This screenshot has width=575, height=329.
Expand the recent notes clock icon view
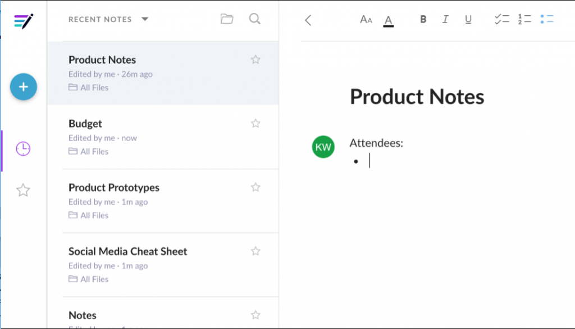[23, 149]
